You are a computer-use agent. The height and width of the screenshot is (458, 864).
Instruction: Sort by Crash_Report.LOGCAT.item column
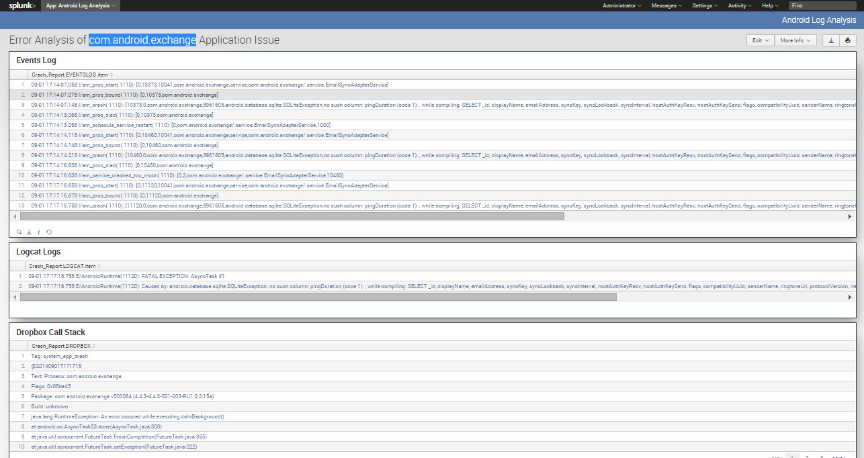[x=64, y=266]
